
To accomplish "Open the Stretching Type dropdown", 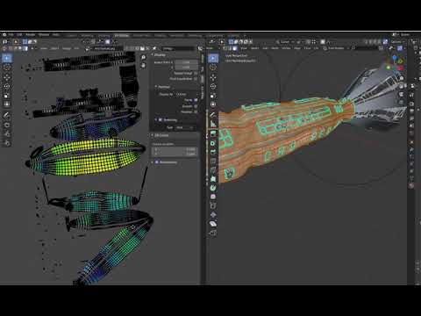I will tap(186, 127).
